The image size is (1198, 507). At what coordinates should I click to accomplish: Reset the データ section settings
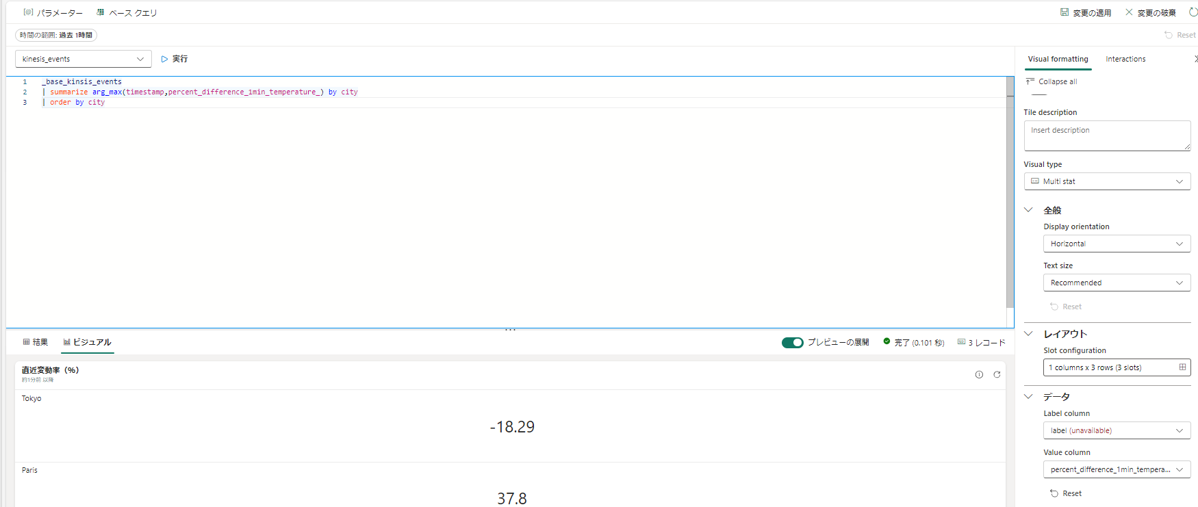click(1066, 493)
